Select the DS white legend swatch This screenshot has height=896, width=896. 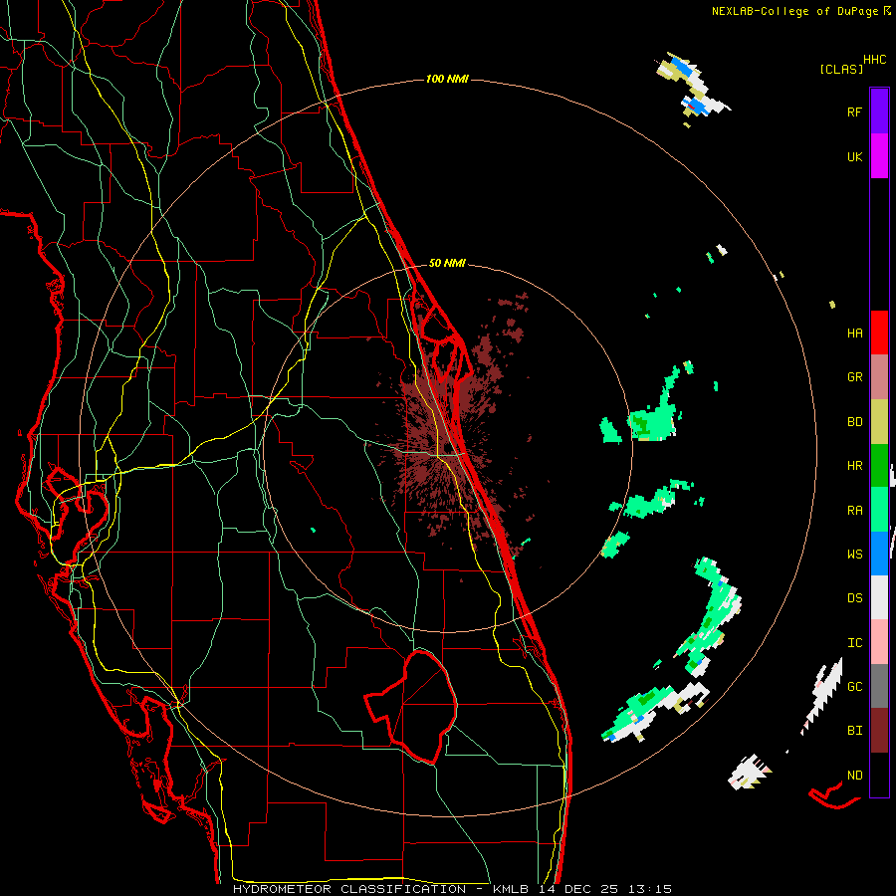pyautogui.click(x=879, y=597)
